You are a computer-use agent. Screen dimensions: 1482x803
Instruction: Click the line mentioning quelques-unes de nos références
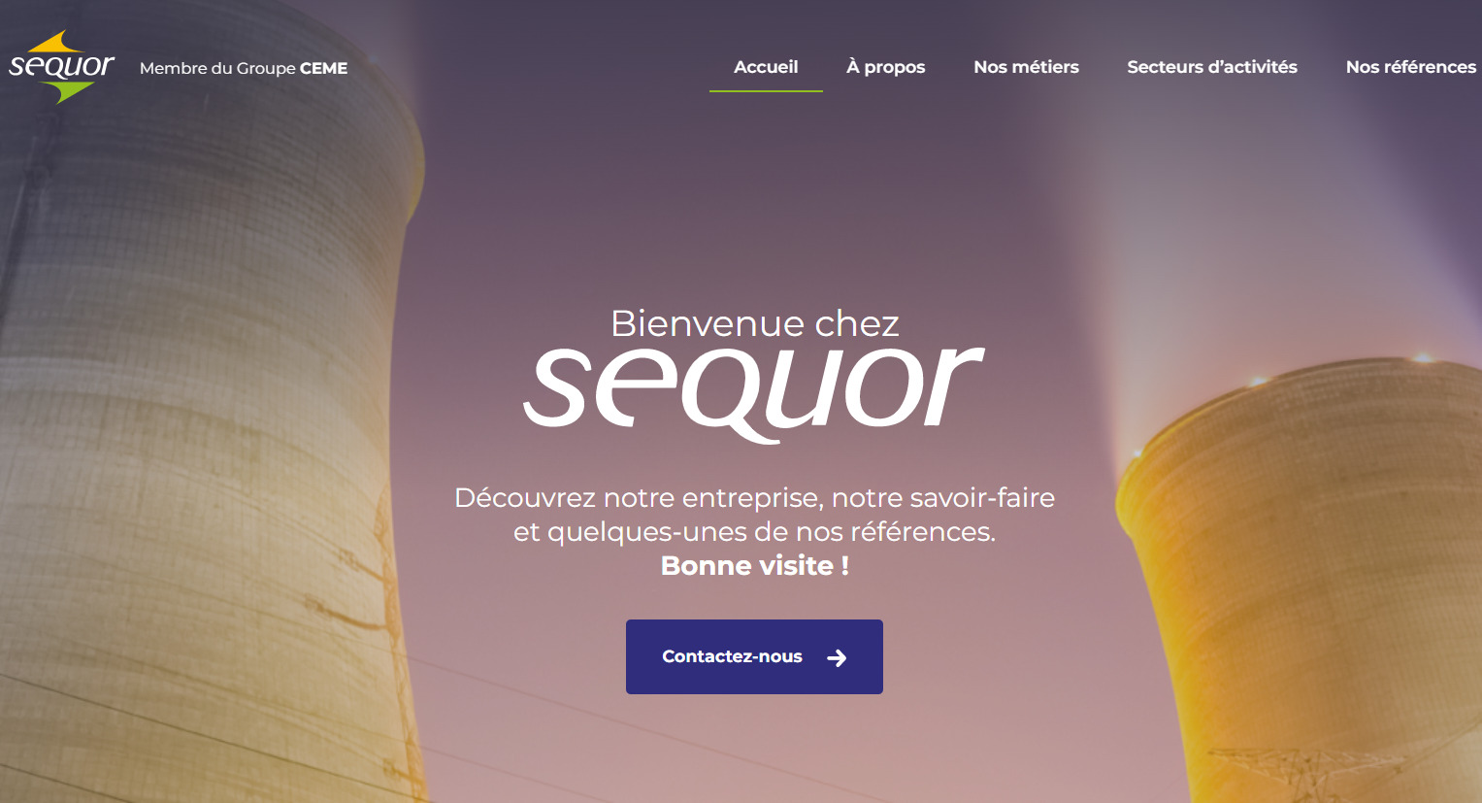coord(754,532)
